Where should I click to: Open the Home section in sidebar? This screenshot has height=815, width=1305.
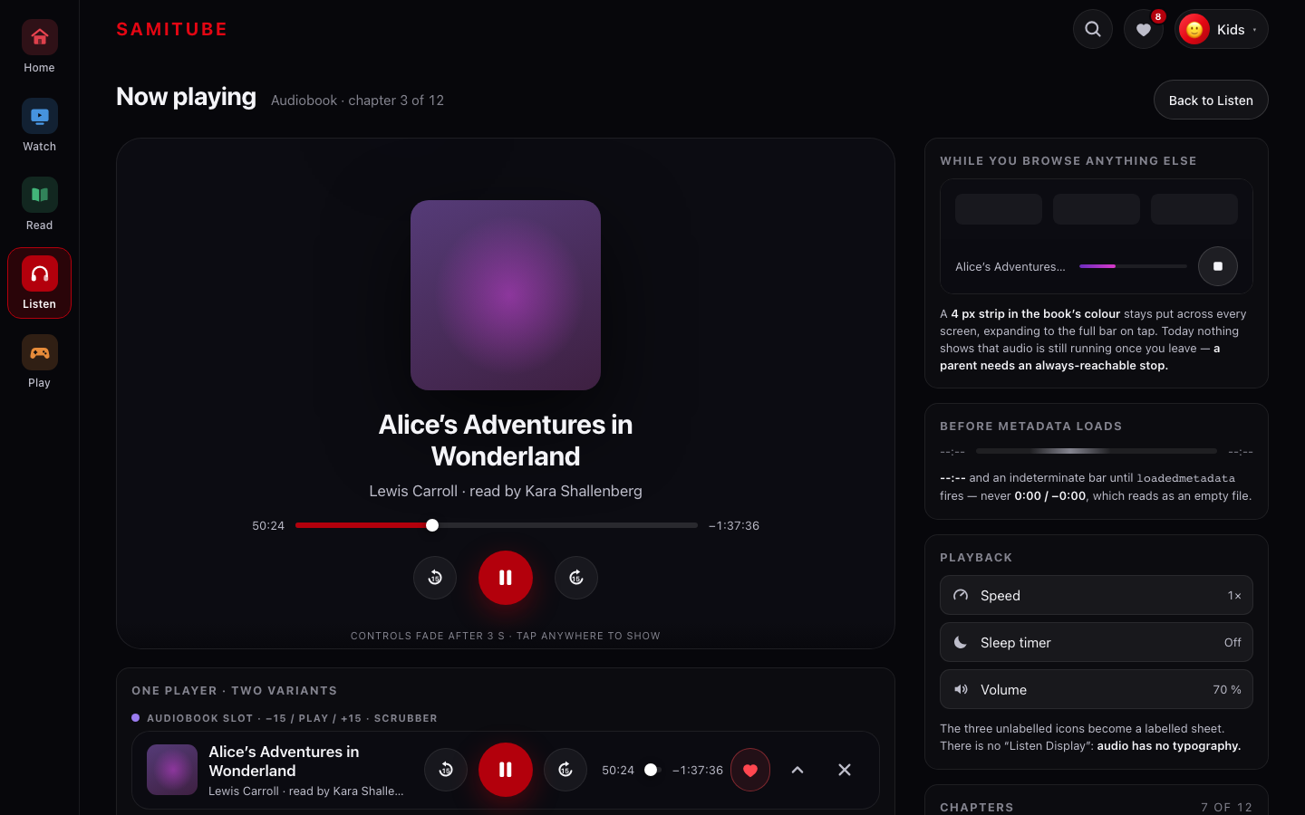[39, 47]
